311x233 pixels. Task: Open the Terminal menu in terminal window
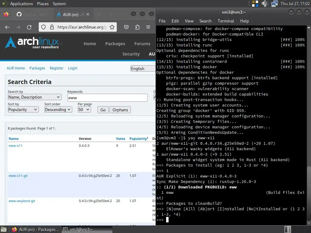(226, 21)
